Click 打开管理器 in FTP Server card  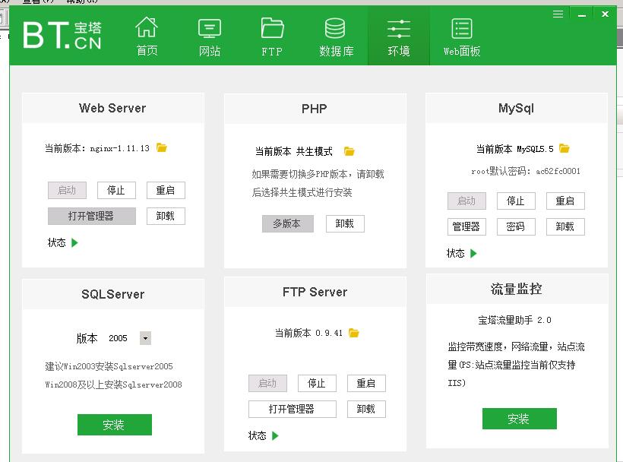tap(293, 409)
